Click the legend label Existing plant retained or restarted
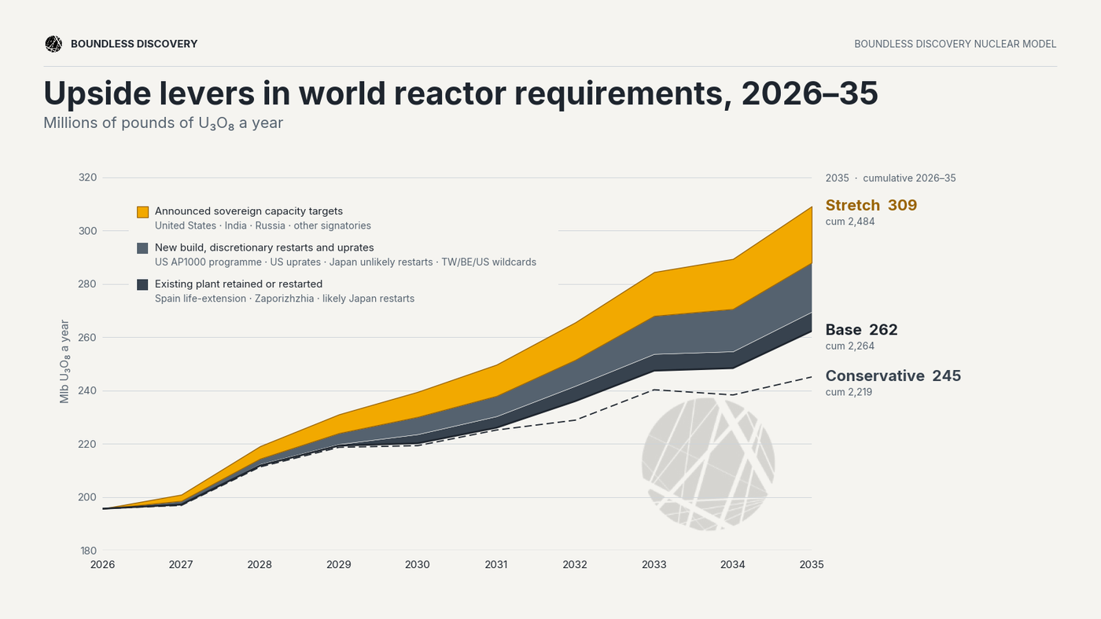The width and height of the screenshot is (1101, 619). (238, 284)
